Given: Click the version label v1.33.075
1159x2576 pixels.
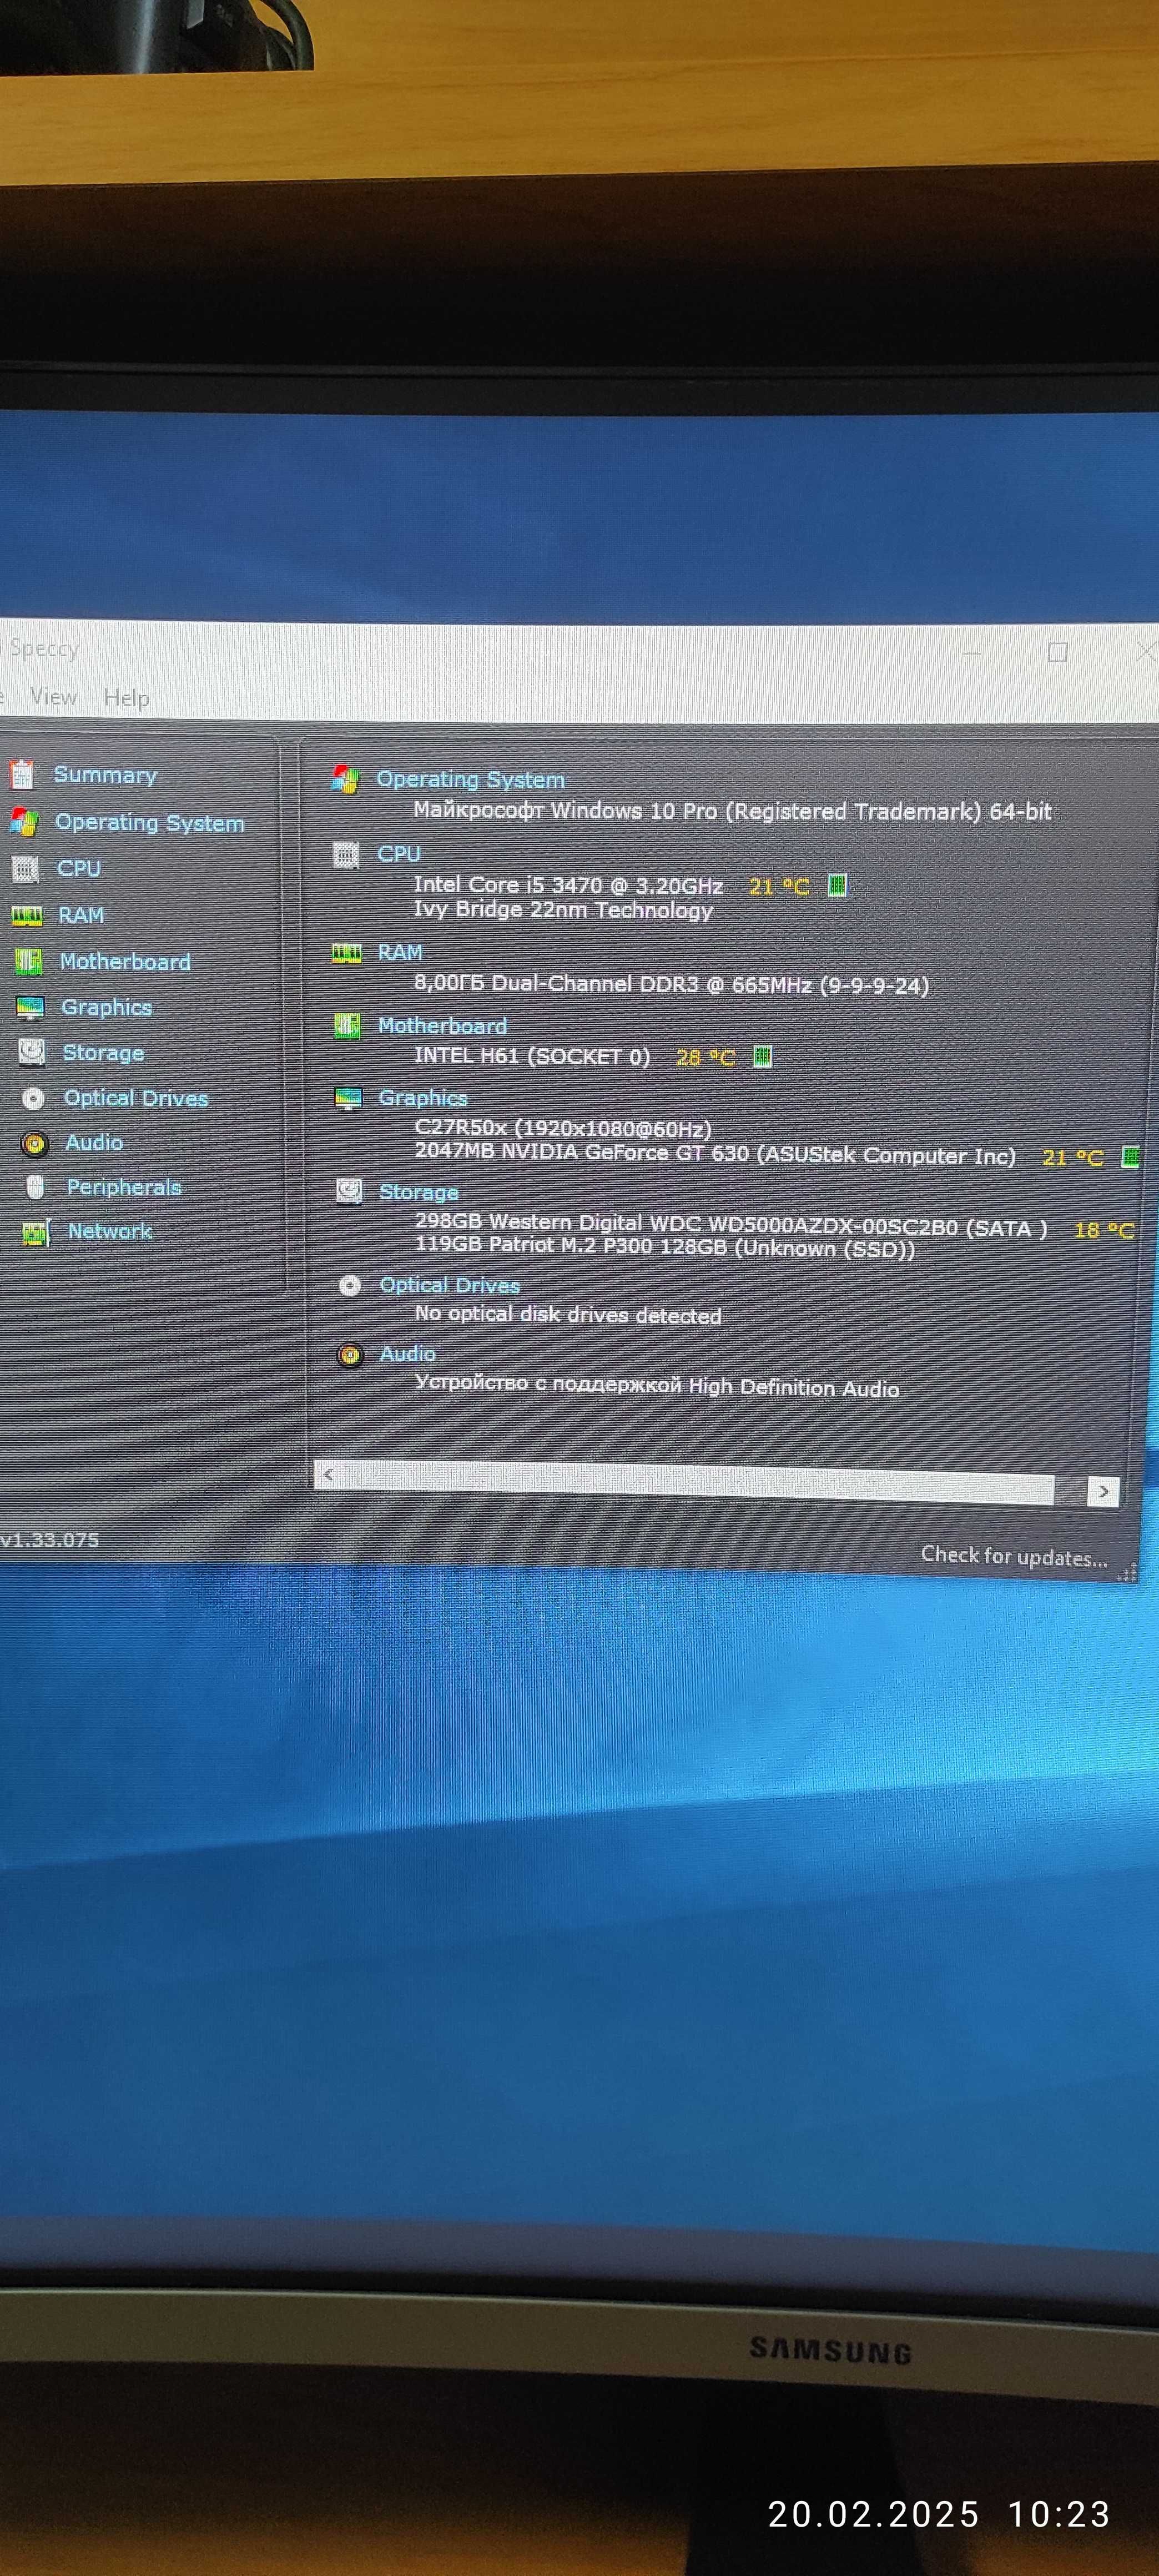Looking at the screenshot, I should [49, 1540].
